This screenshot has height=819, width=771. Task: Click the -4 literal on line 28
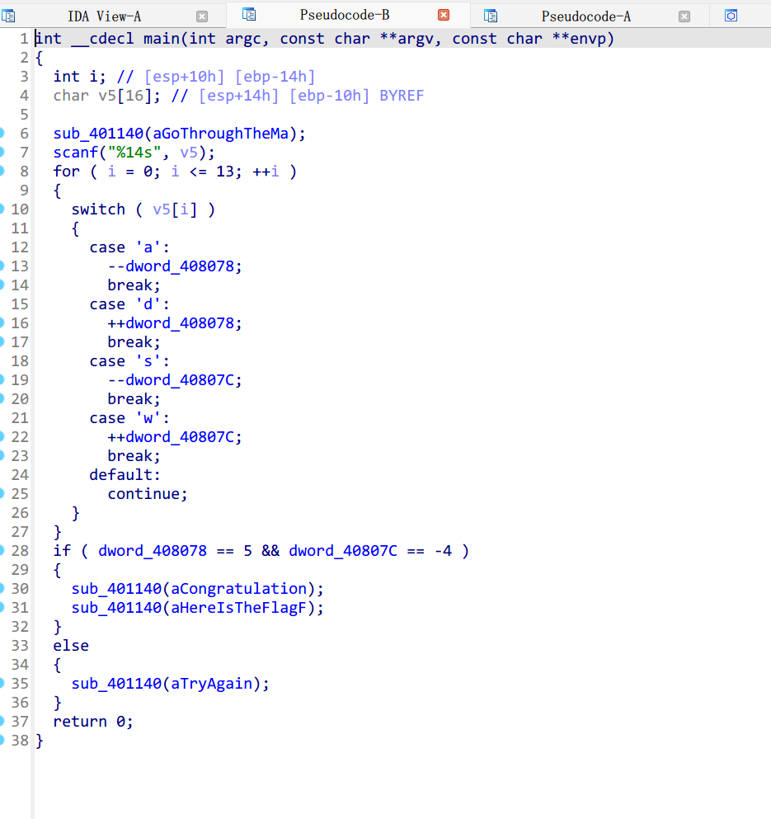click(443, 551)
